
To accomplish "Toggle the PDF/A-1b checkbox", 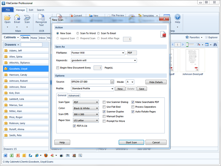I will tap(74, 126).
